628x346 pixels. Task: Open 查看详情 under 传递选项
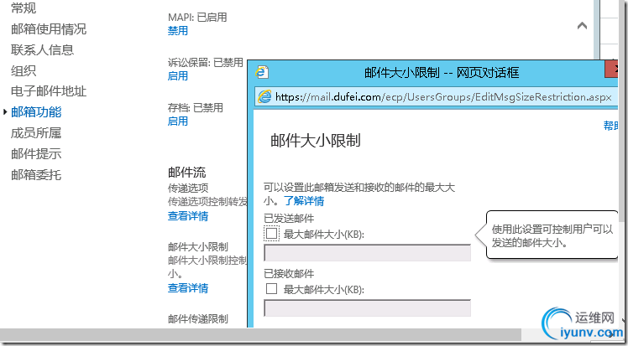coord(188,216)
